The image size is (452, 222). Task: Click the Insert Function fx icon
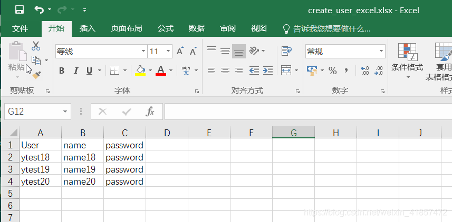point(150,112)
